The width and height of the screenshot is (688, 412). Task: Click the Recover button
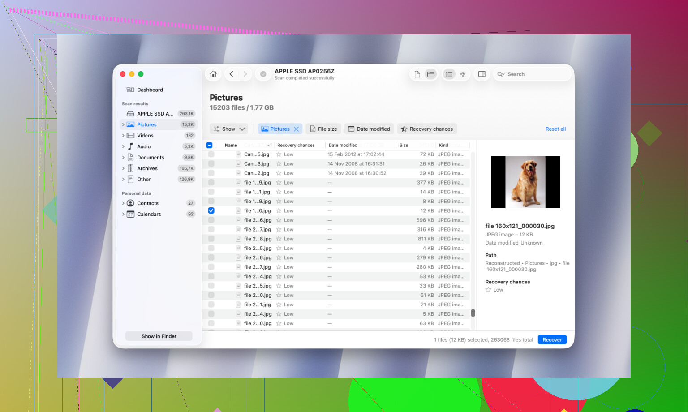(x=552, y=340)
